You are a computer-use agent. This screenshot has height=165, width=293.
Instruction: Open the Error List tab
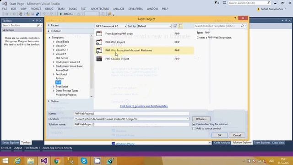(6, 148)
